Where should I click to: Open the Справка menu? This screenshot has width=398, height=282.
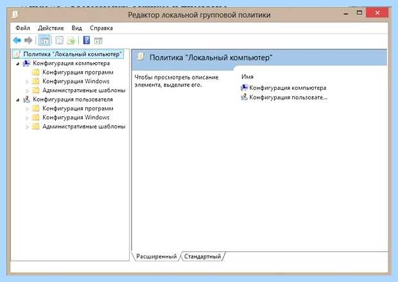point(101,28)
